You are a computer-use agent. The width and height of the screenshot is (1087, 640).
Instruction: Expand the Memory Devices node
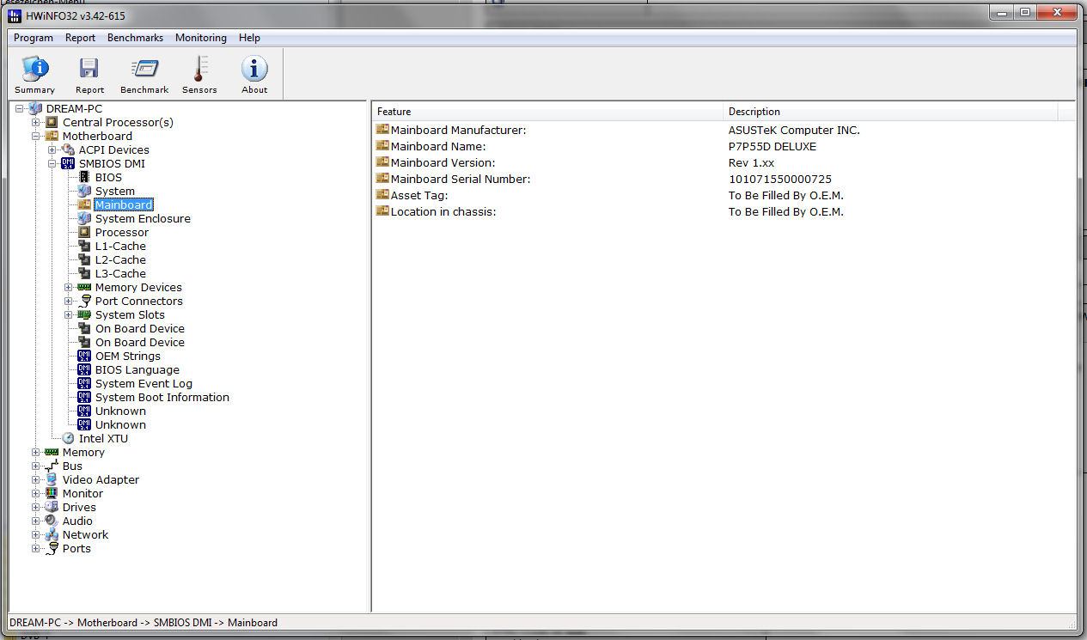point(69,288)
